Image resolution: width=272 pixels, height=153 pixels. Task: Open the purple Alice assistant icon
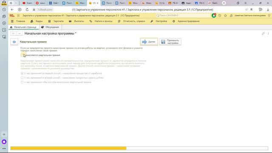pos(4,142)
